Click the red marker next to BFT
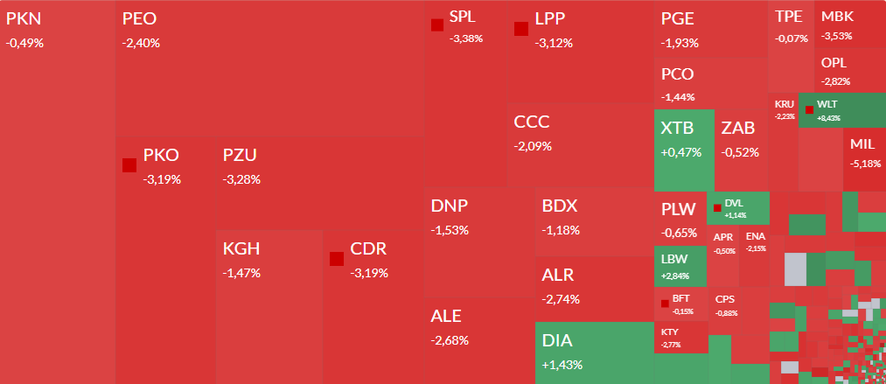Viewport: 886px width, 384px height. click(x=665, y=304)
